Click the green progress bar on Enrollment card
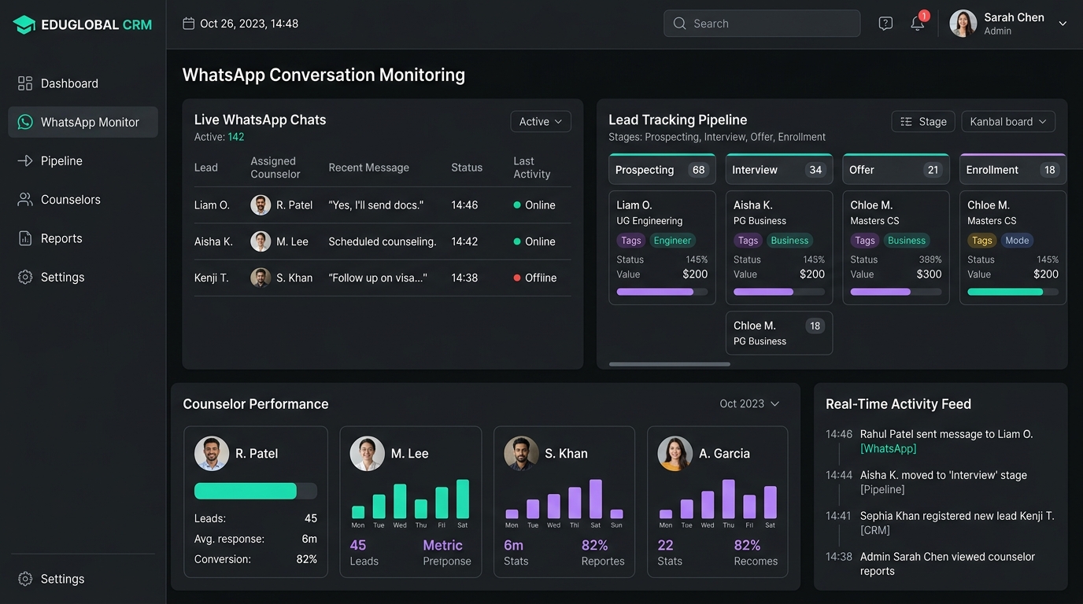Screen dimensions: 1083x604 1013,292
